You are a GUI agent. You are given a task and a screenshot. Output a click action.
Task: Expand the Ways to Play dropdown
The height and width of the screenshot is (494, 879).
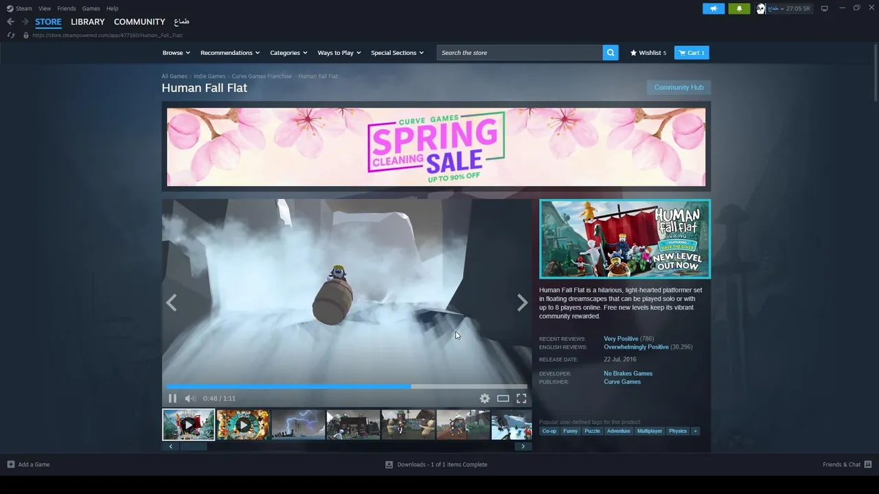point(339,53)
